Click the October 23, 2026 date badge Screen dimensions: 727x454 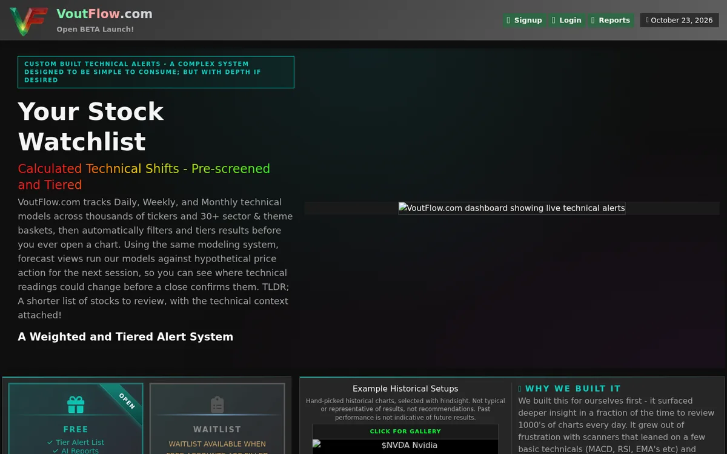coord(679,20)
